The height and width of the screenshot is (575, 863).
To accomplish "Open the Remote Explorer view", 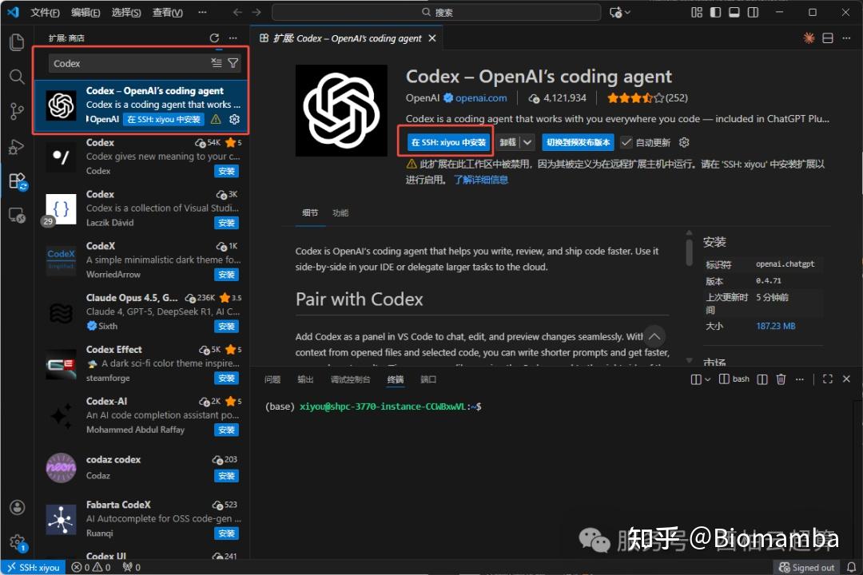I will [x=17, y=215].
